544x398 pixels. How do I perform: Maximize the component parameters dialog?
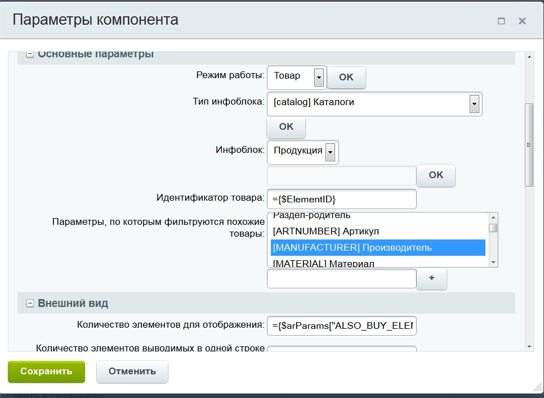(x=501, y=21)
